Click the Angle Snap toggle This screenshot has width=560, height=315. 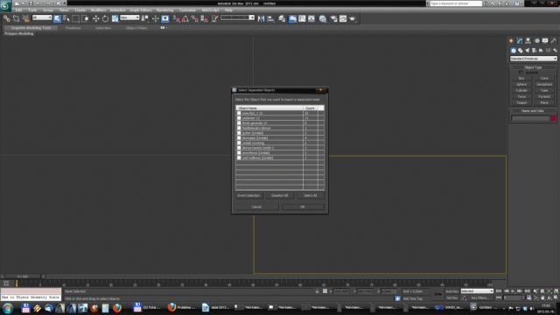pyautogui.click(x=185, y=18)
